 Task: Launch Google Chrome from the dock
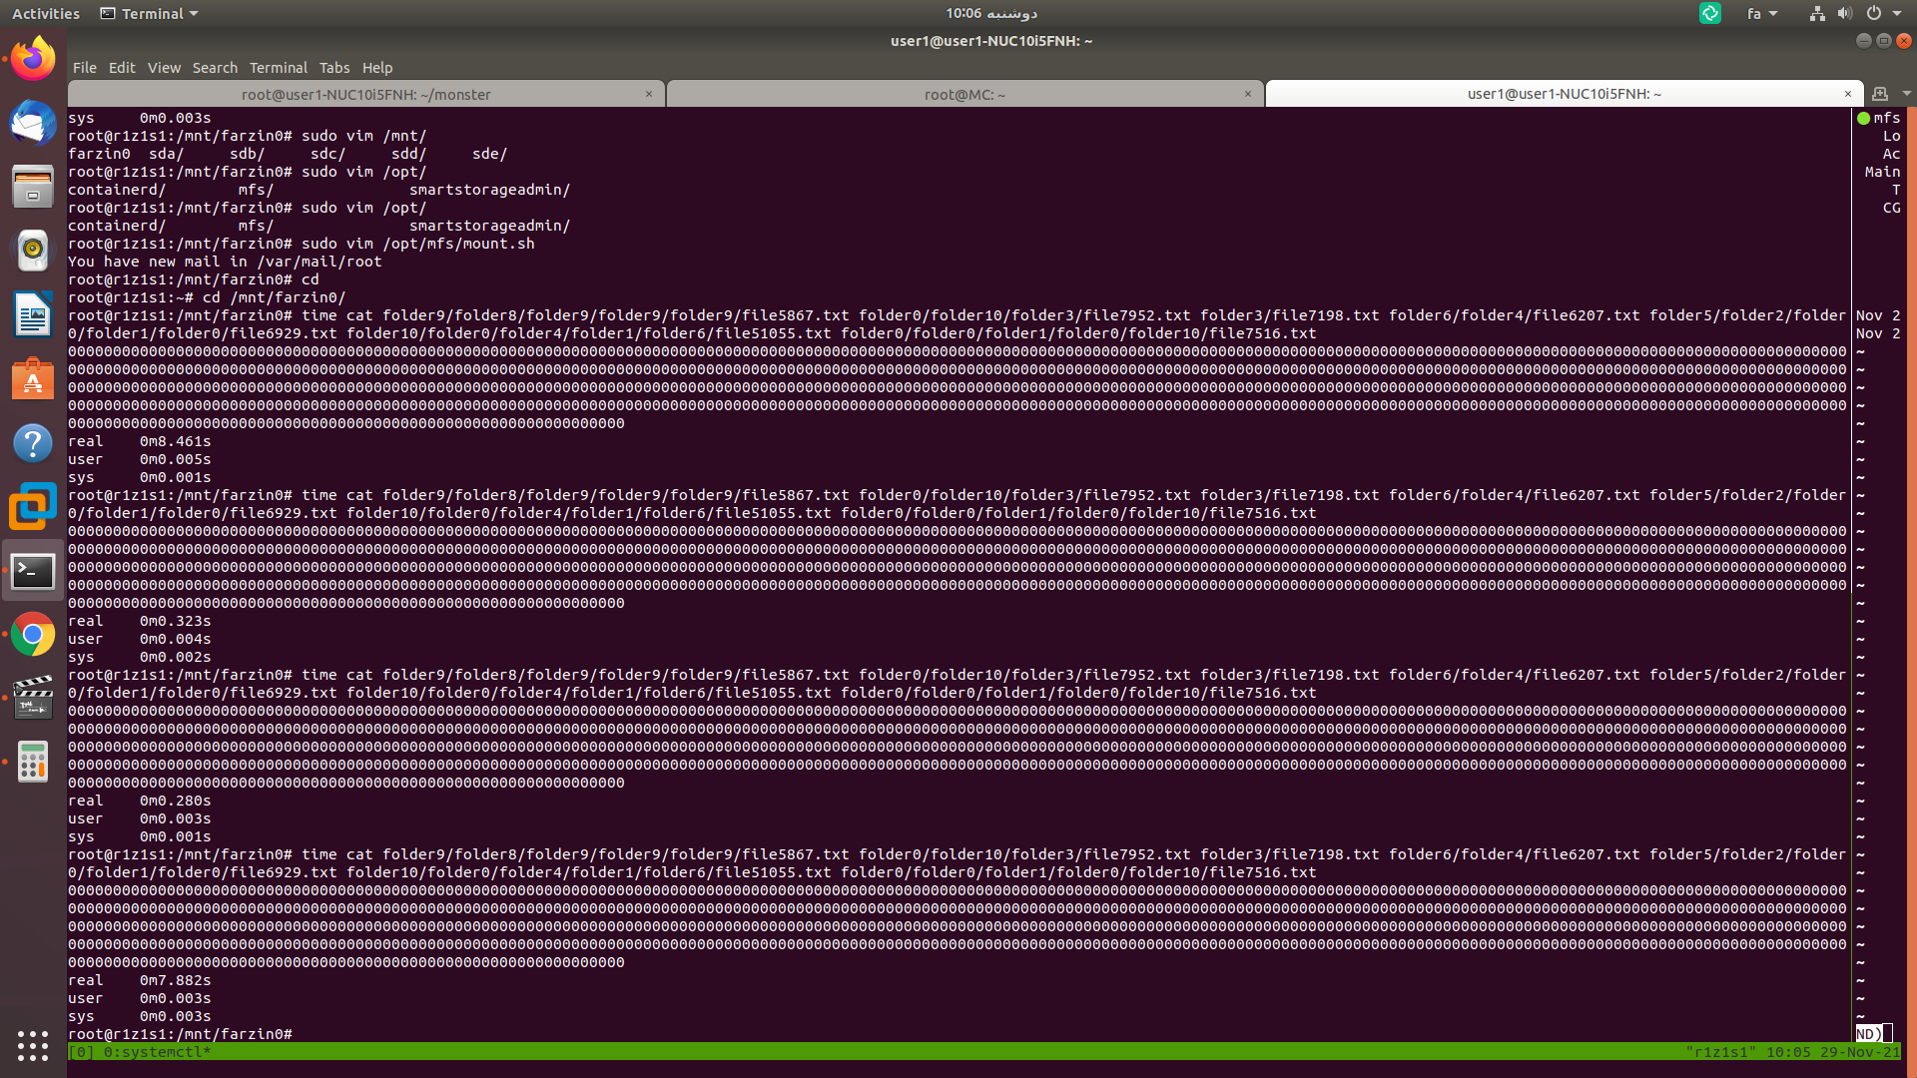tap(33, 635)
